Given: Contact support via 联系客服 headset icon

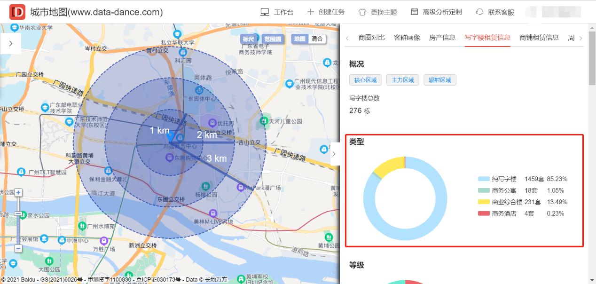Looking at the screenshot, I should 480,13.
